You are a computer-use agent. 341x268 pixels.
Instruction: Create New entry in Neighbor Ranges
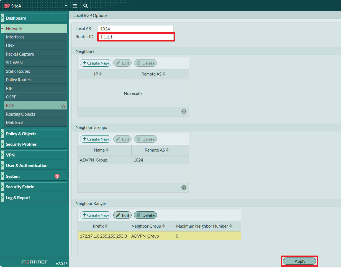click(x=96, y=215)
